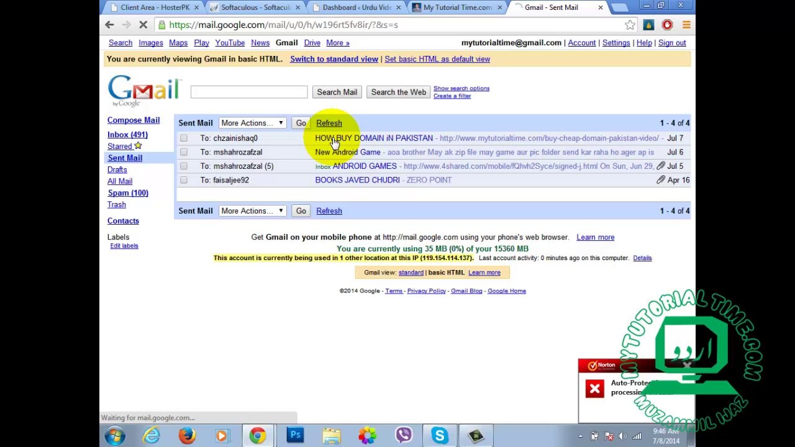The height and width of the screenshot is (447, 795).
Task: Click the top Go button
Action: [x=301, y=123]
